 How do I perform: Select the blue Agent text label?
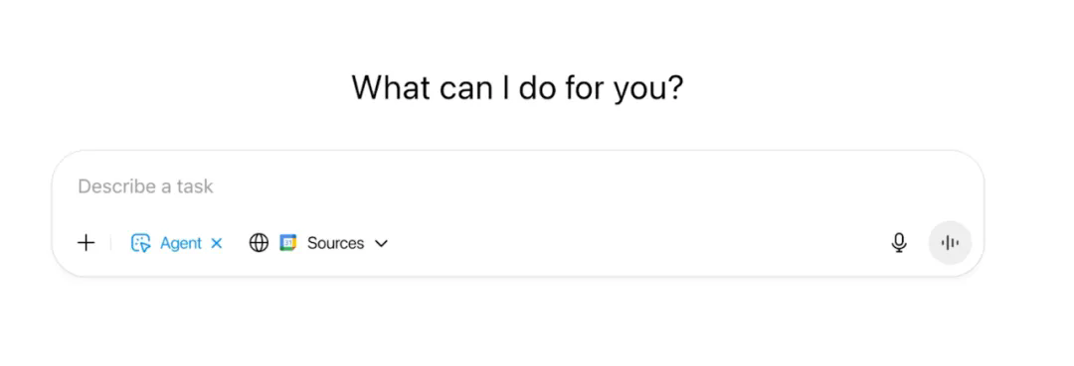[181, 243]
